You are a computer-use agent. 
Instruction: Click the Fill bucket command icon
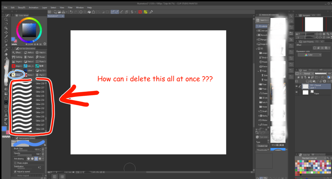(89, 12)
